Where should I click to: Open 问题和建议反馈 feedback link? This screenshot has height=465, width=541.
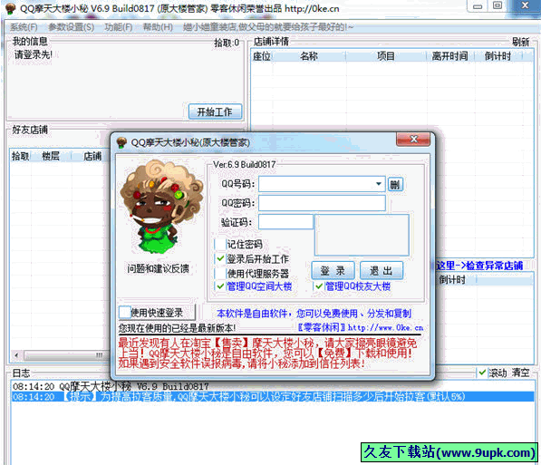158,268
